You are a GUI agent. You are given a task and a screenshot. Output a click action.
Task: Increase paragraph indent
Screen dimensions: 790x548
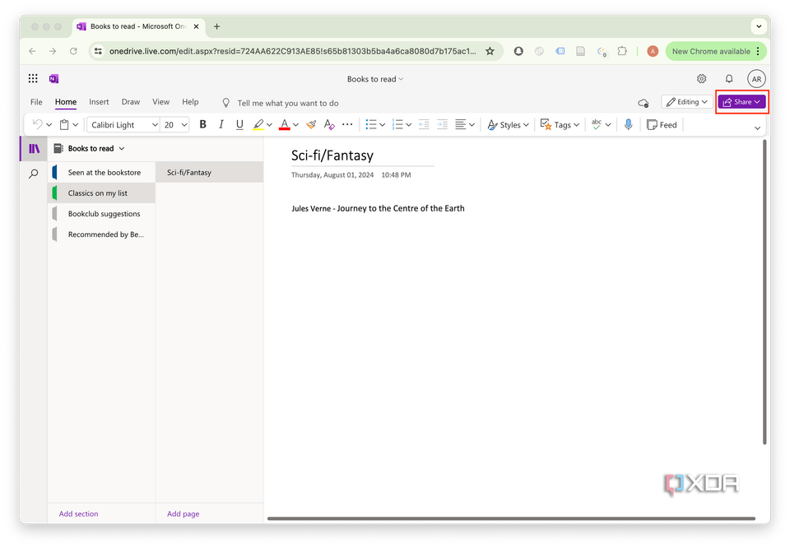click(x=443, y=124)
